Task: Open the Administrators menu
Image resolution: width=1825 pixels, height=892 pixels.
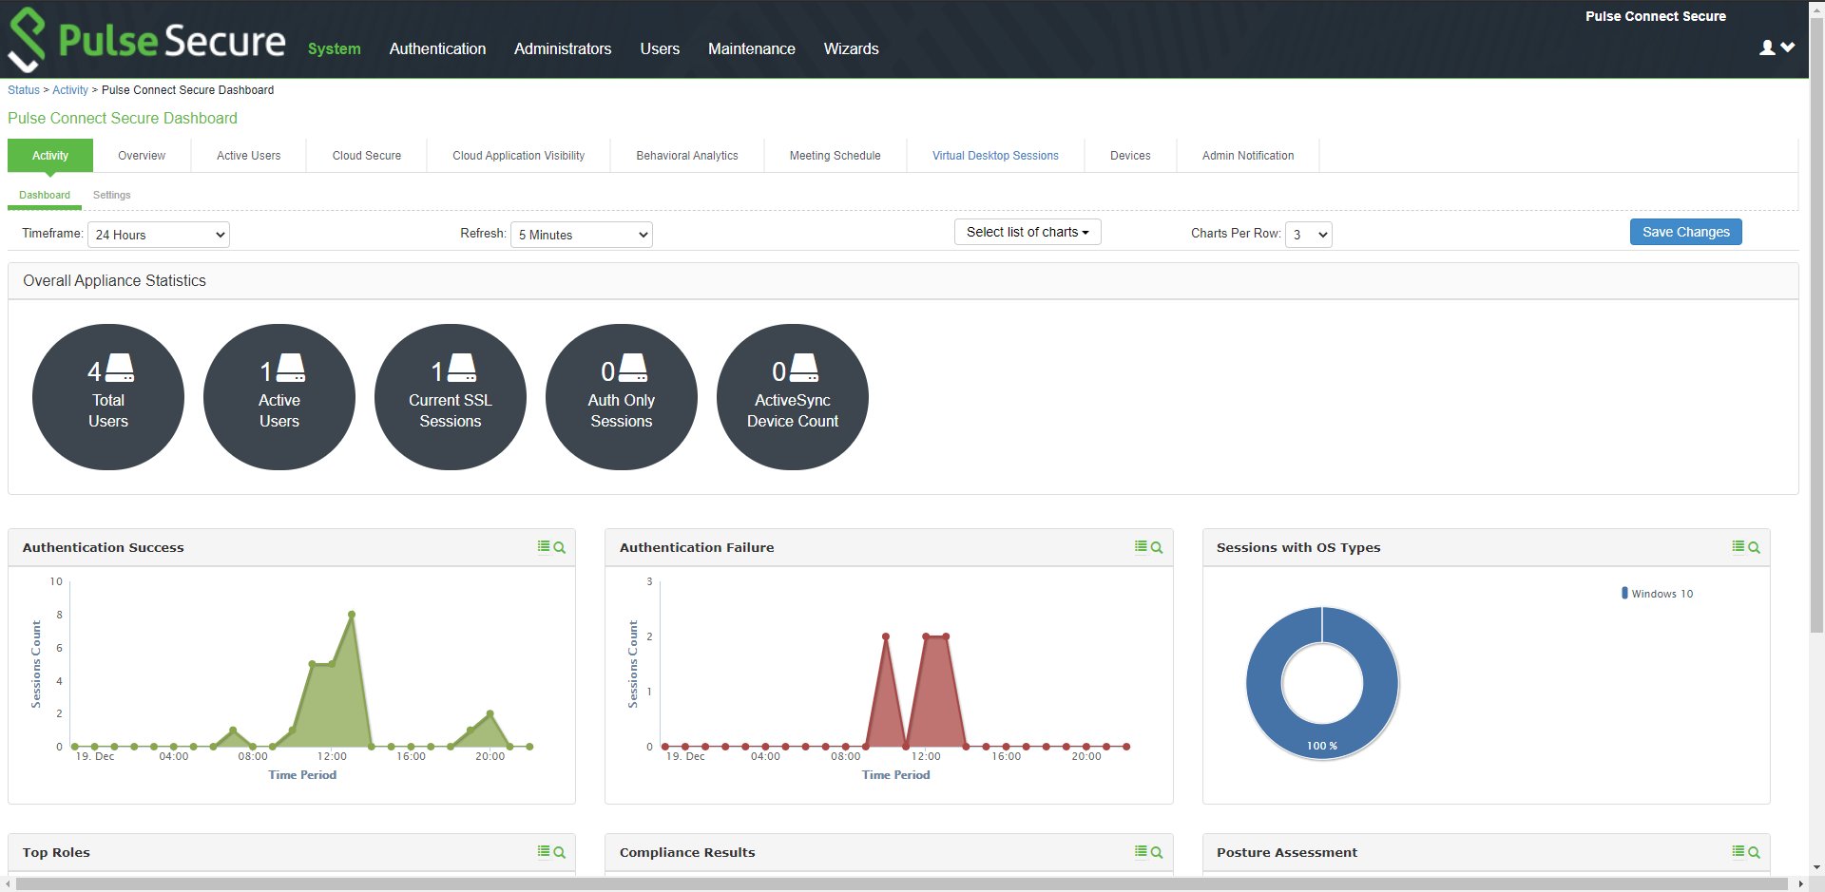Action: [563, 48]
